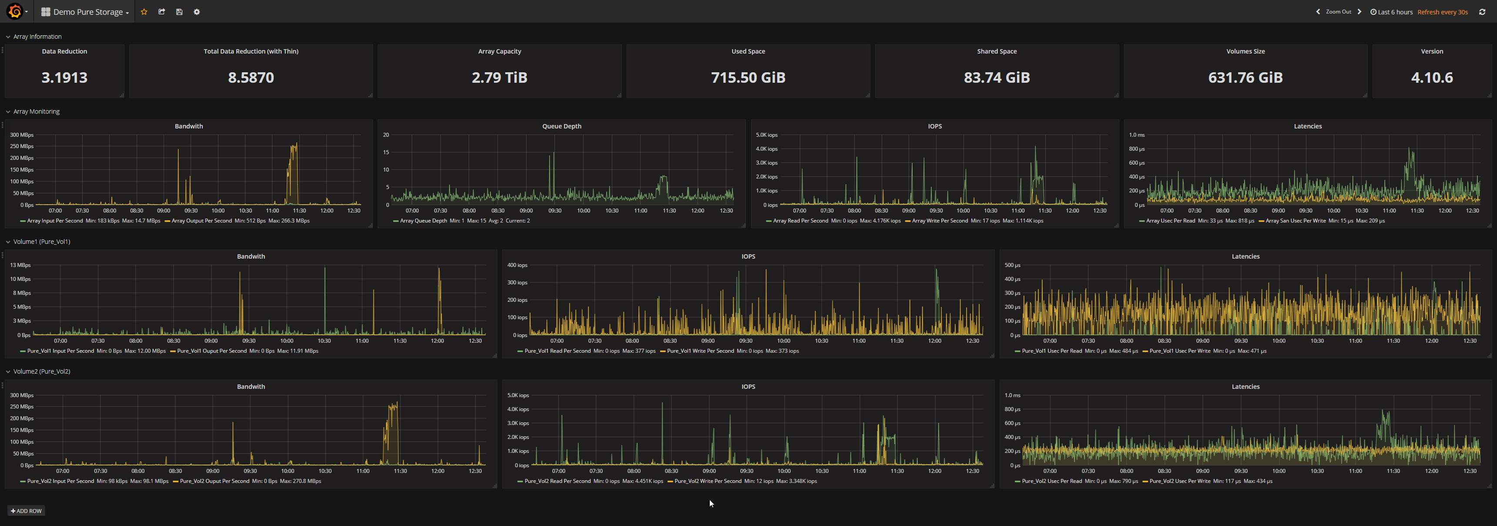This screenshot has width=1497, height=526.
Task: Refresh dashboard using the sync icon
Action: (1482, 12)
